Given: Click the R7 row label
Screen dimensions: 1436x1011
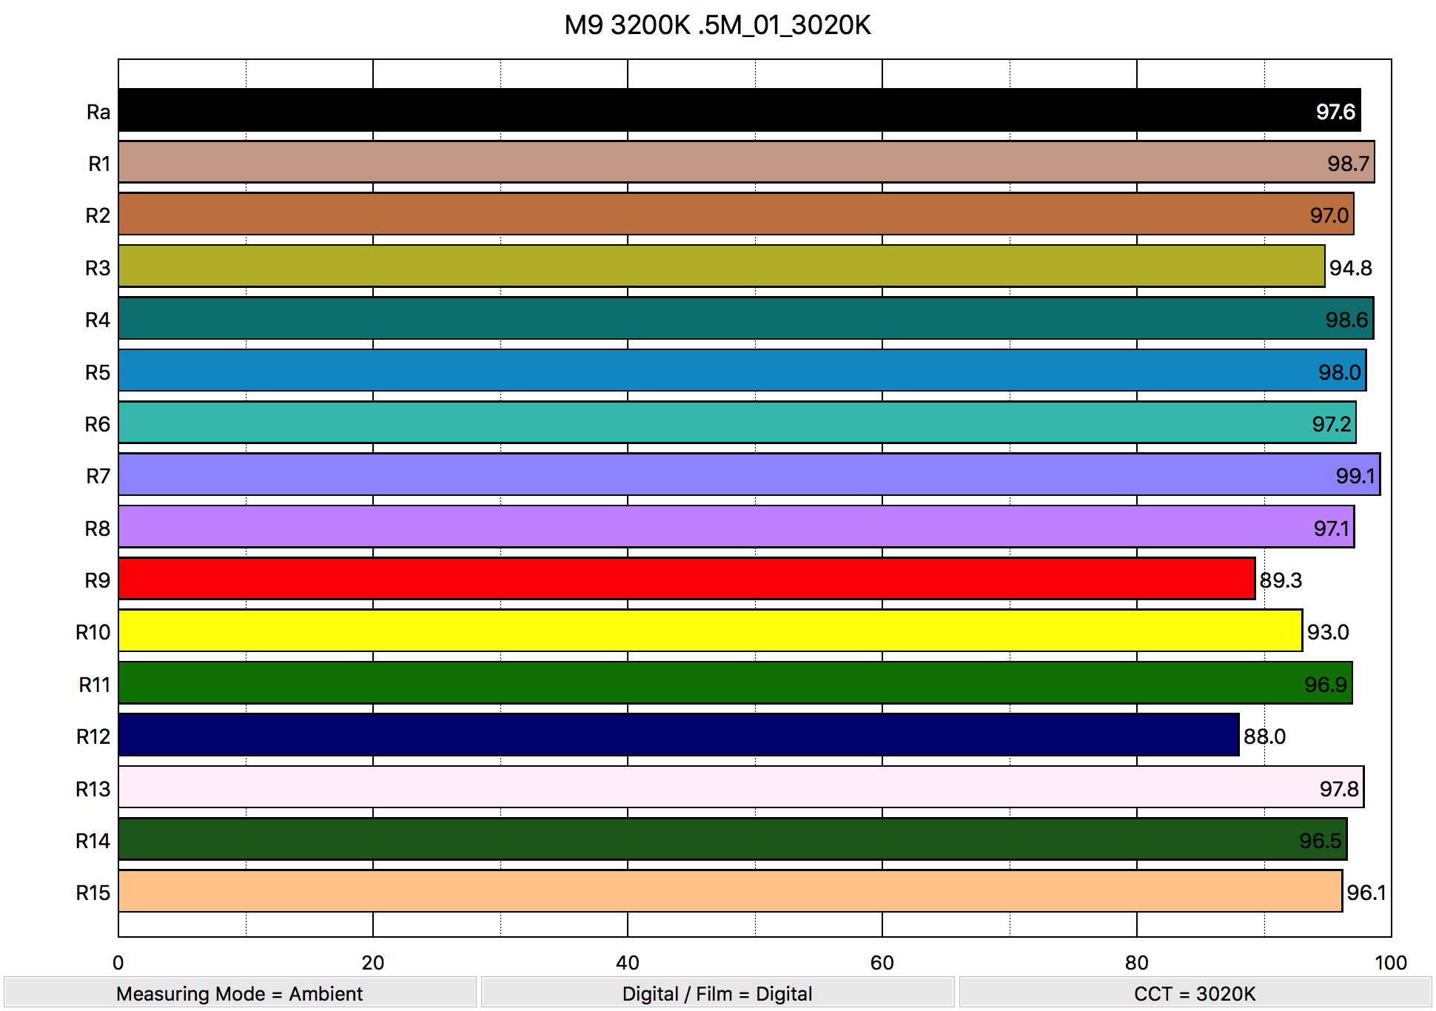Looking at the screenshot, I should (x=98, y=476).
